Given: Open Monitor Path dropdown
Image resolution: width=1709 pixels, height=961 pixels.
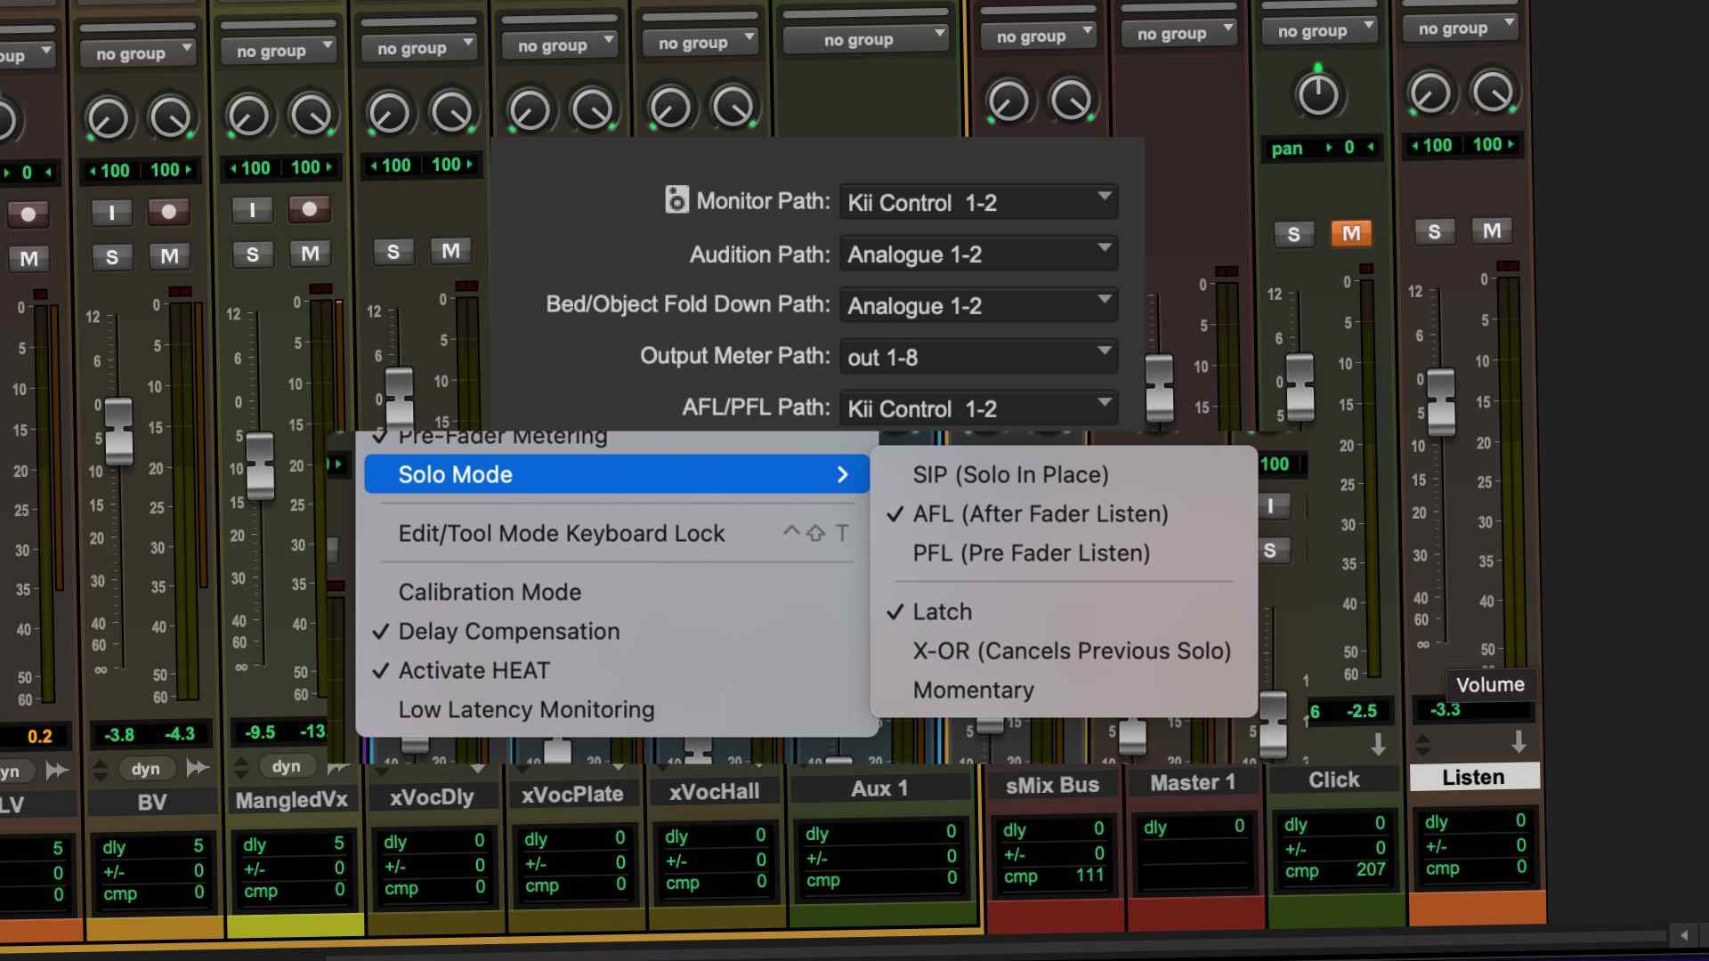Looking at the screenshot, I should [x=978, y=202].
